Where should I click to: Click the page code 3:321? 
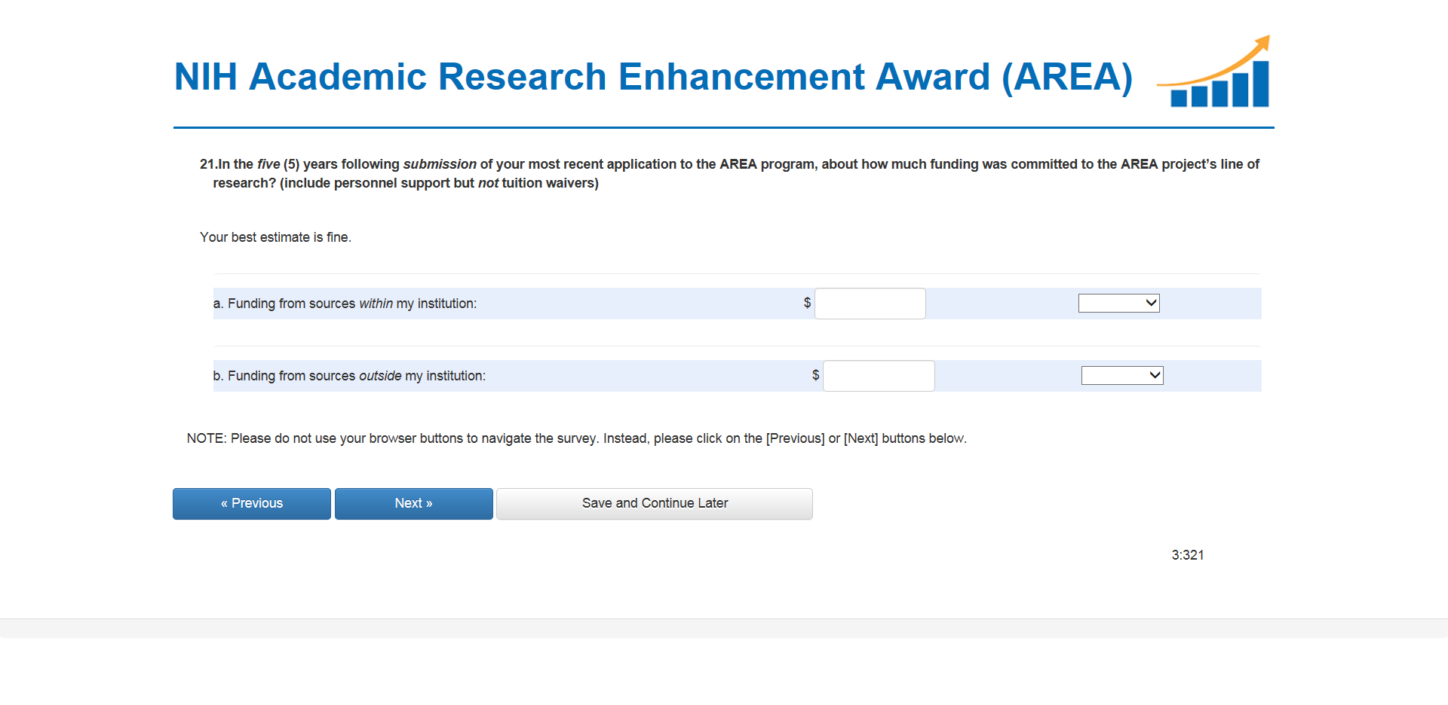coord(1187,555)
